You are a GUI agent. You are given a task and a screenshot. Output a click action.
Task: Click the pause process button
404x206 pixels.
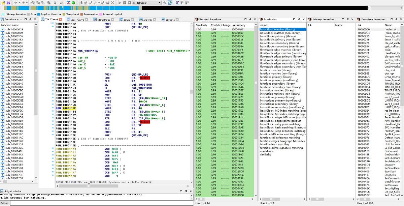(x=125, y=3)
